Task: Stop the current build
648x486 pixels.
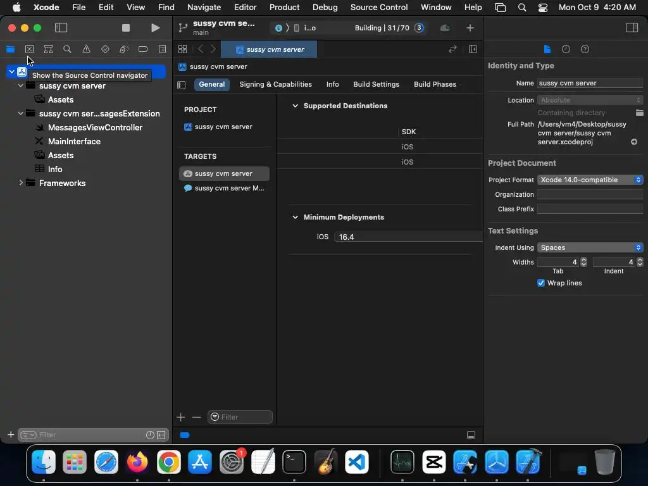Action: pos(126,28)
